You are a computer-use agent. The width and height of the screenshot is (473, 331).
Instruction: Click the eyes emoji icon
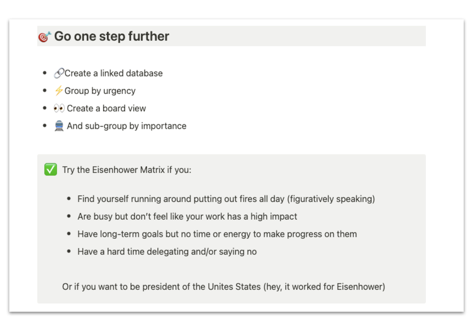click(59, 108)
